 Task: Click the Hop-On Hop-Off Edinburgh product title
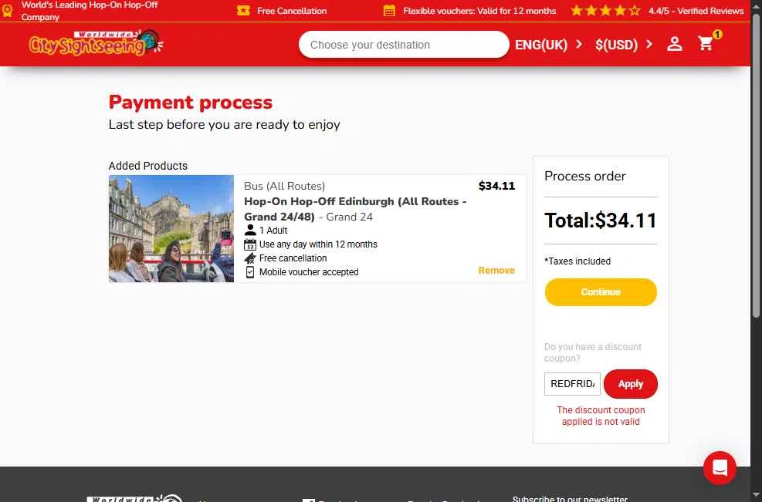[x=355, y=209]
